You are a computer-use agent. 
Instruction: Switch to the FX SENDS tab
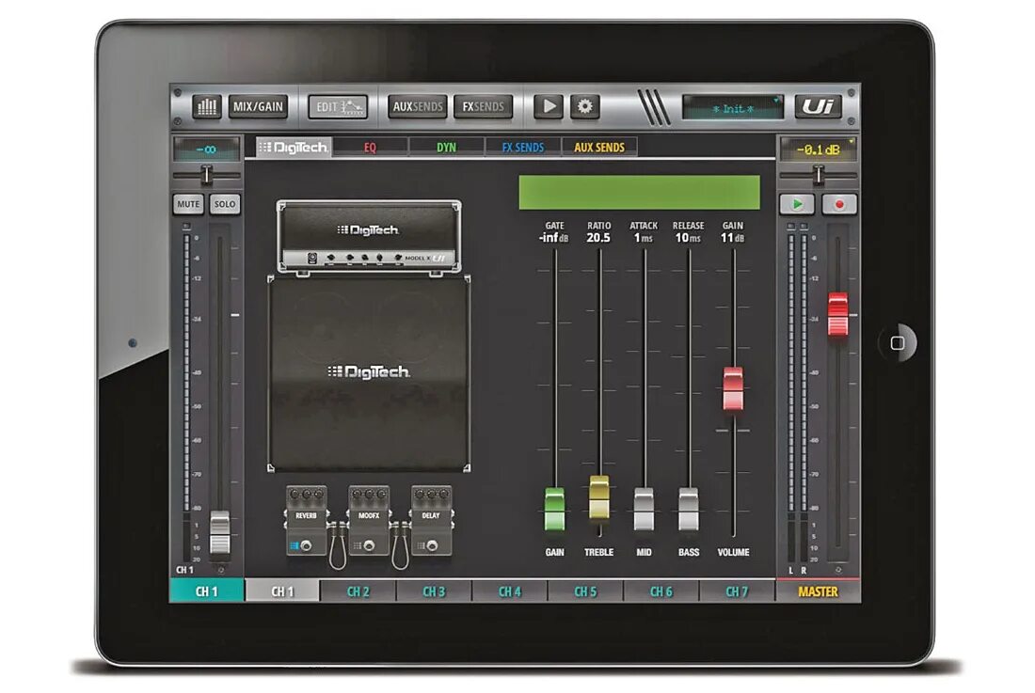click(523, 147)
